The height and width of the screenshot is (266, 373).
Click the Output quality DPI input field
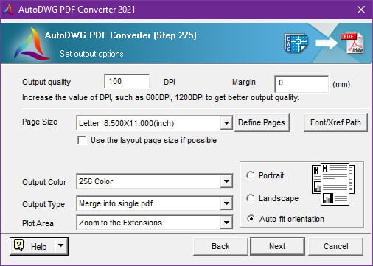click(x=127, y=81)
